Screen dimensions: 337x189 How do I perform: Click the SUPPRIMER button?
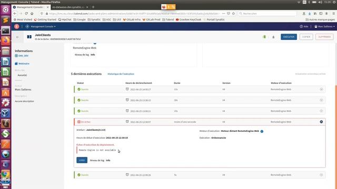point(324,37)
